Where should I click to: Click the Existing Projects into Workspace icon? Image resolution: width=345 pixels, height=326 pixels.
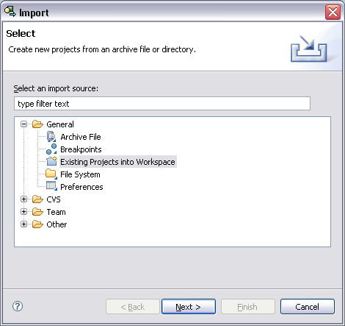51,161
